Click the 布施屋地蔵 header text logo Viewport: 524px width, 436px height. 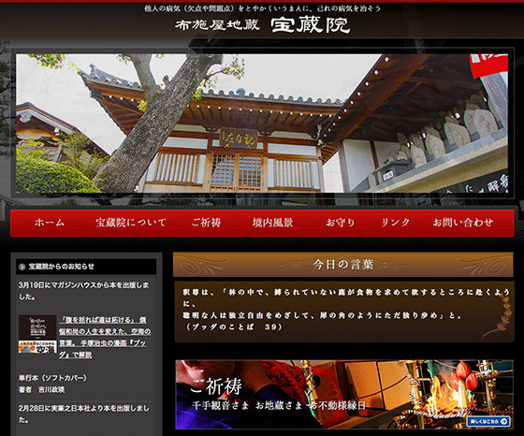[217, 24]
